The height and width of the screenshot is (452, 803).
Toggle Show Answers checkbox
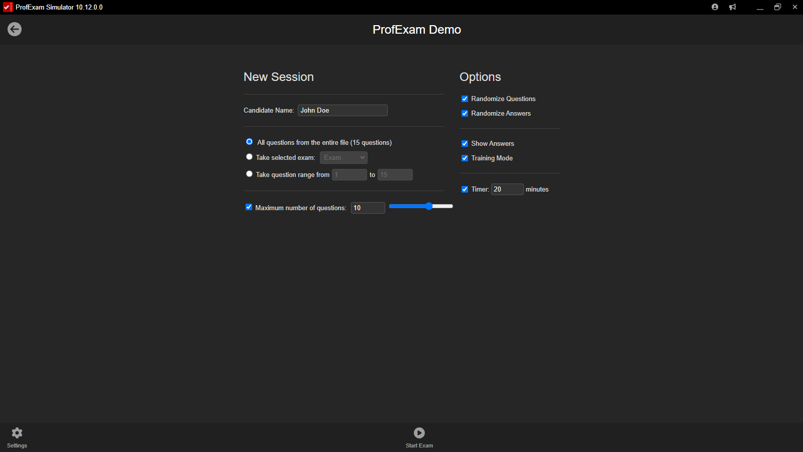[465, 143]
